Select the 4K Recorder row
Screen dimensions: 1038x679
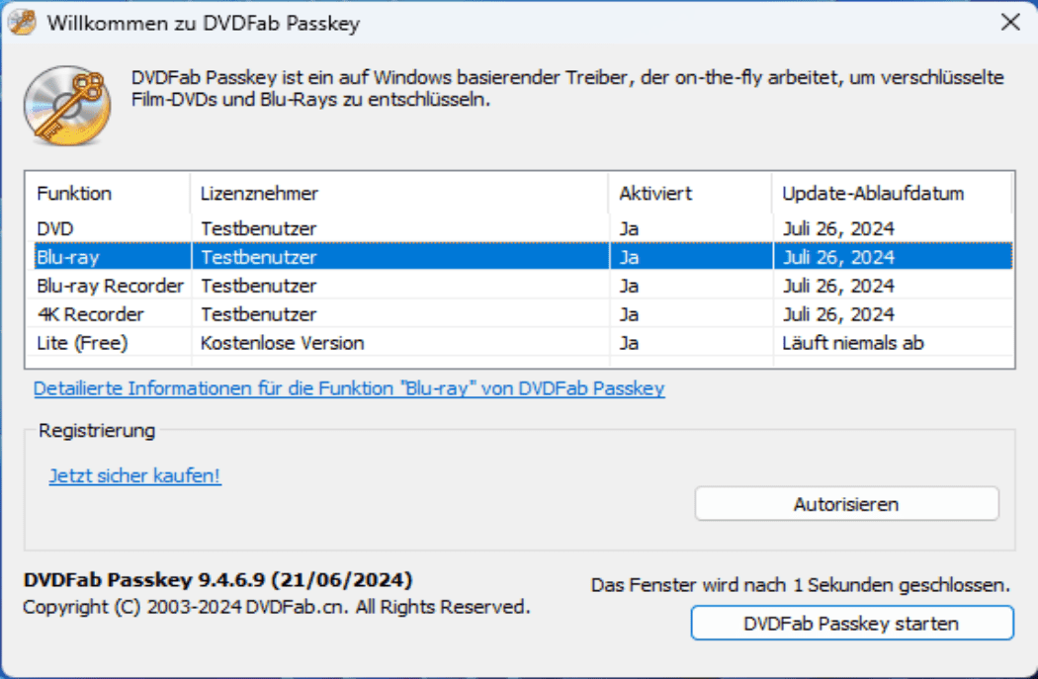(523, 313)
